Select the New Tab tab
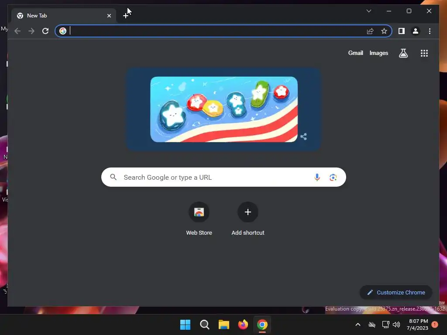 (64, 16)
